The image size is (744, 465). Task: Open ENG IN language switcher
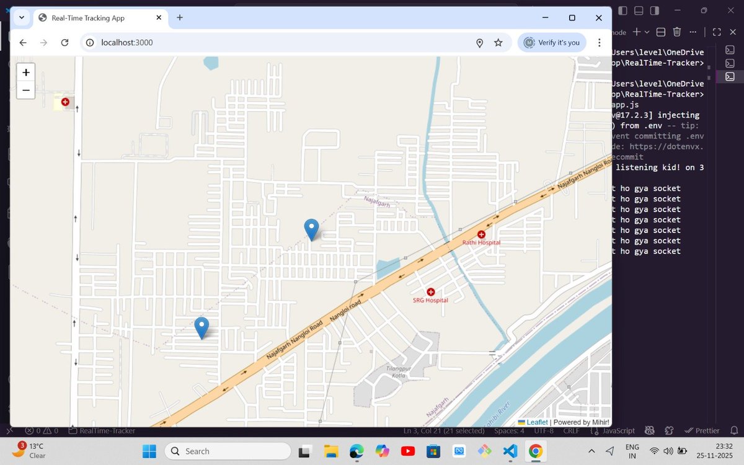[x=632, y=451]
